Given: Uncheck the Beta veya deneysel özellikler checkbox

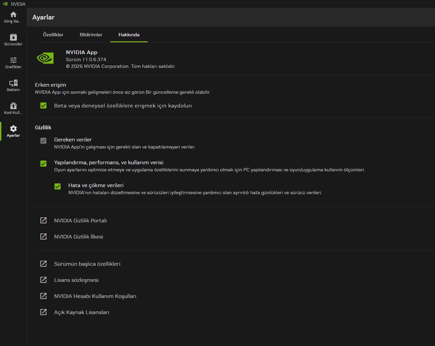Looking at the screenshot, I should click(x=43, y=105).
